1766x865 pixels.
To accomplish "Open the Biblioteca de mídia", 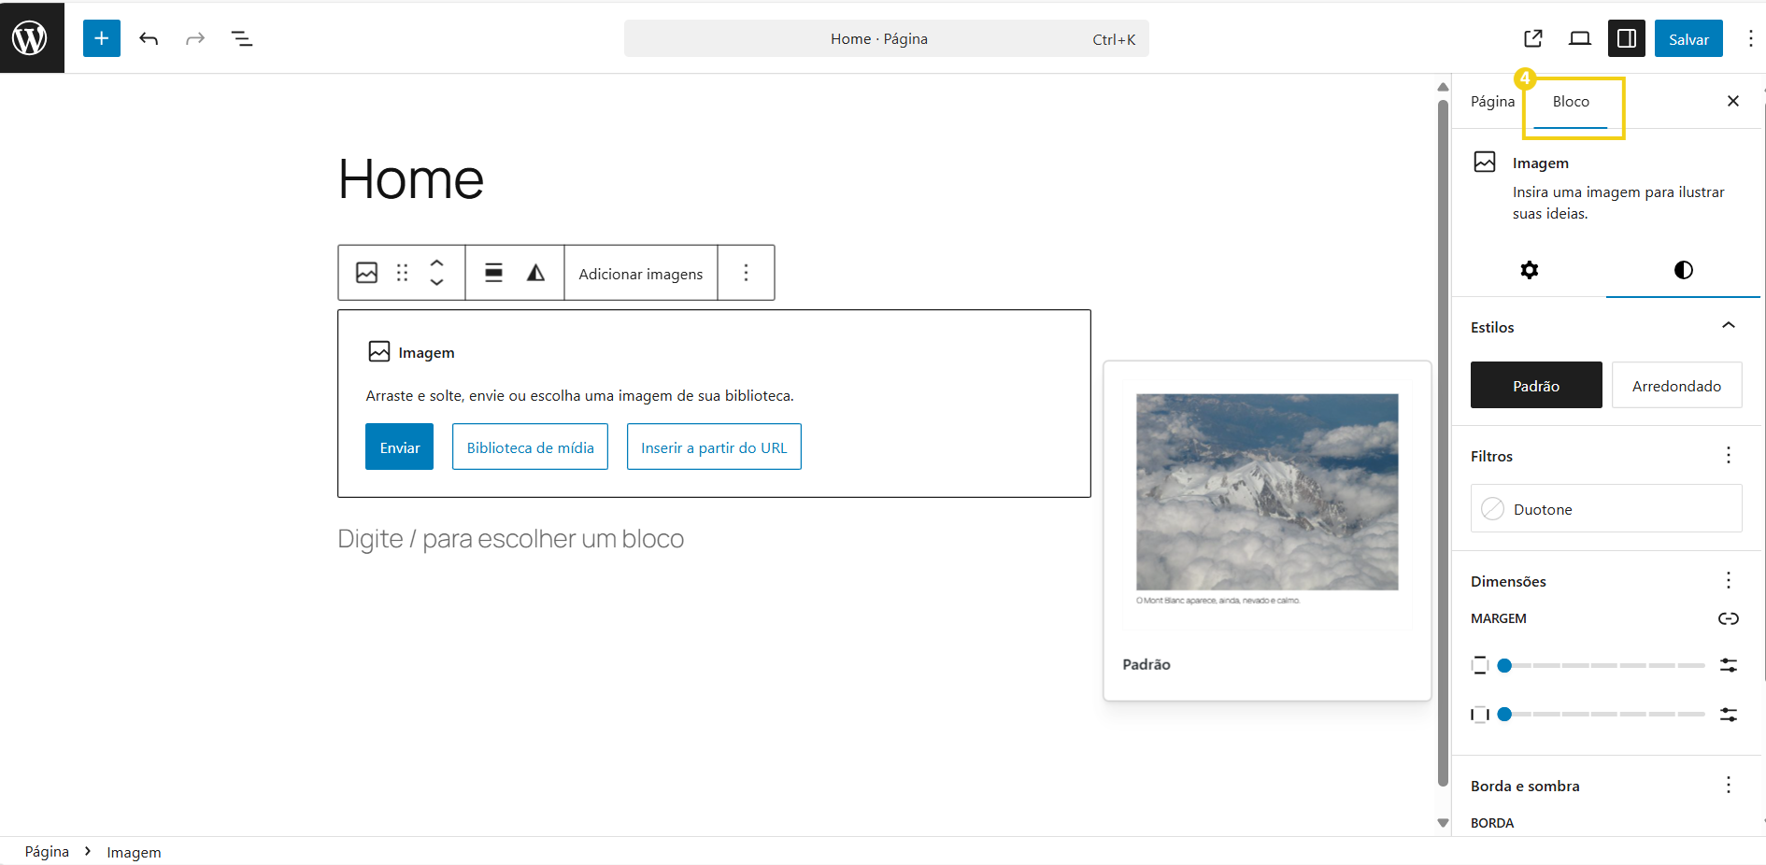I will coord(530,447).
